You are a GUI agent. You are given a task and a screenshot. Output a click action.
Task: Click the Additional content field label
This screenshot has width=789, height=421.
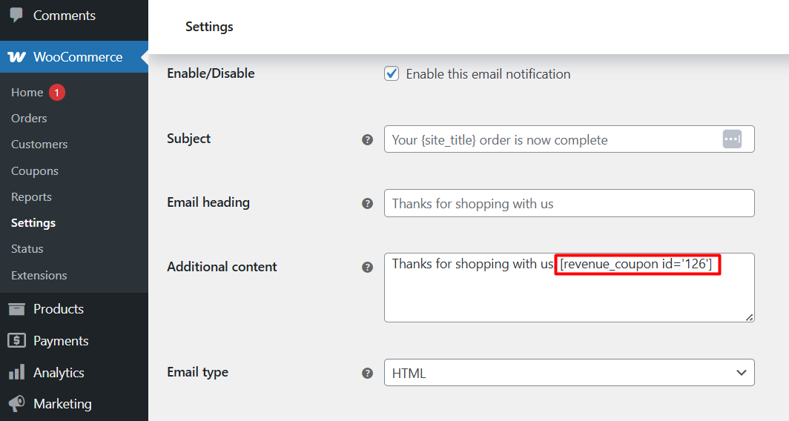[222, 267]
